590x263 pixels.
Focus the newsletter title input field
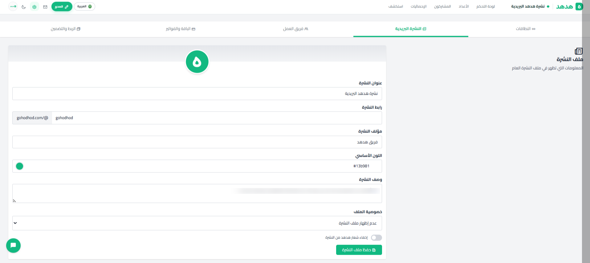pyautogui.click(x=197, y=94)
